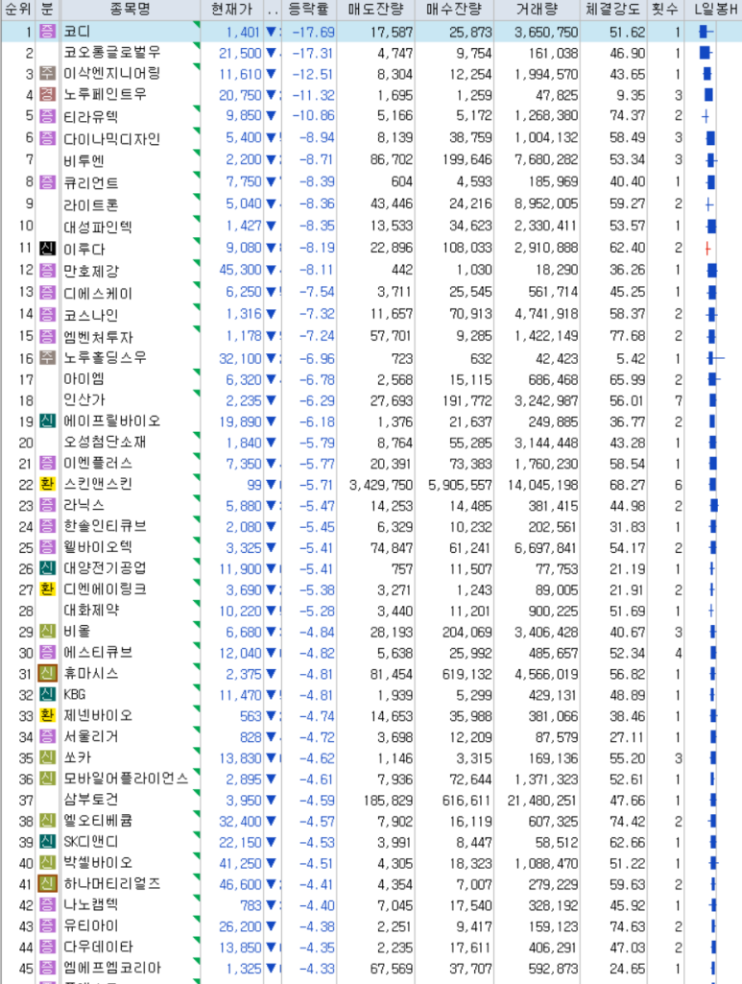Viewport: 742px width, 984px height.
Task: Click the 현재가 column header
Action: 234,9
